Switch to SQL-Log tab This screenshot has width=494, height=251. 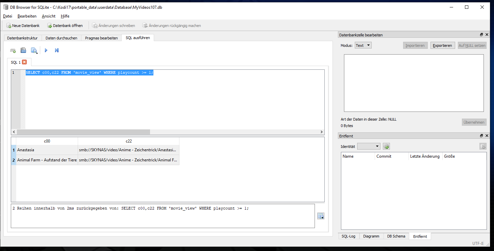tap(349, 237)
